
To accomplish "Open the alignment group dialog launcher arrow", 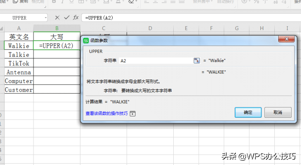I will pyautogui.click(x=235, y=7).
